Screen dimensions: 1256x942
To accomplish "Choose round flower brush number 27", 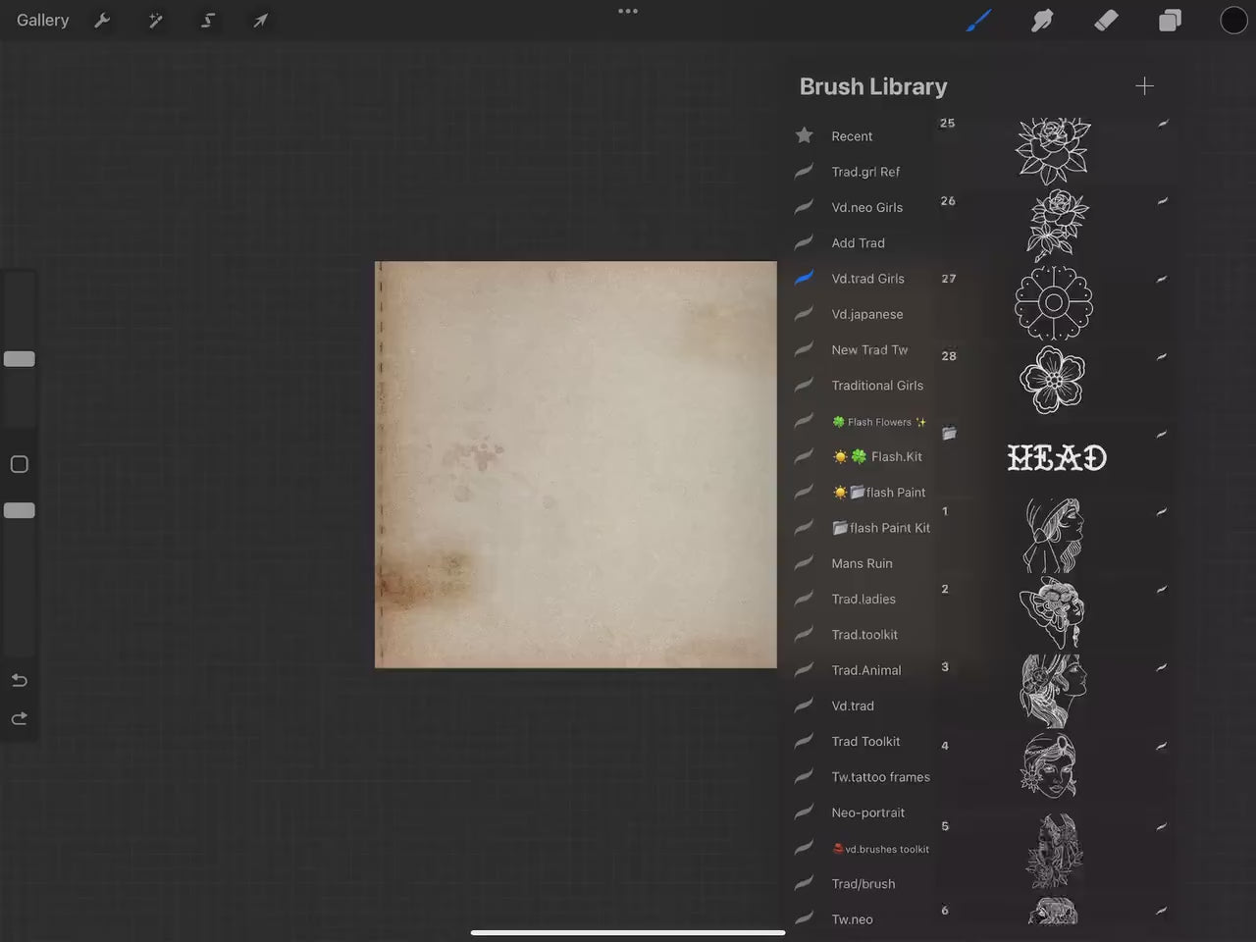I will coord(1054,303).
